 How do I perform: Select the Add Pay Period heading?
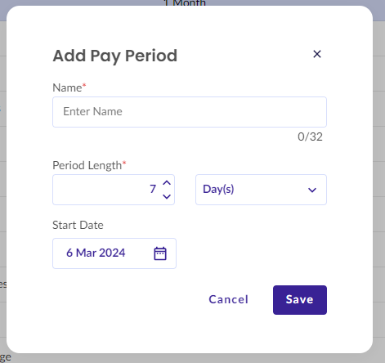coord(115,56)
